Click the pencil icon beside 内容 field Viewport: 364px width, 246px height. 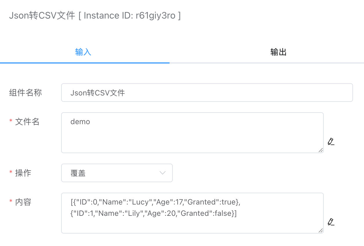click(331, 222)
